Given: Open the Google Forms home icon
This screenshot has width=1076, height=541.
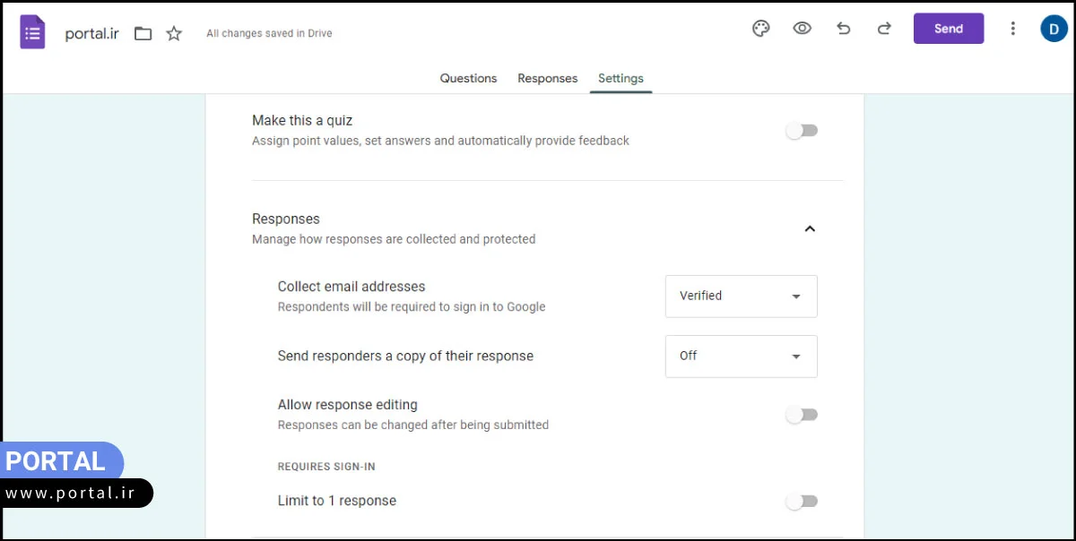Looking at the screenshot, I should point(32,33).
